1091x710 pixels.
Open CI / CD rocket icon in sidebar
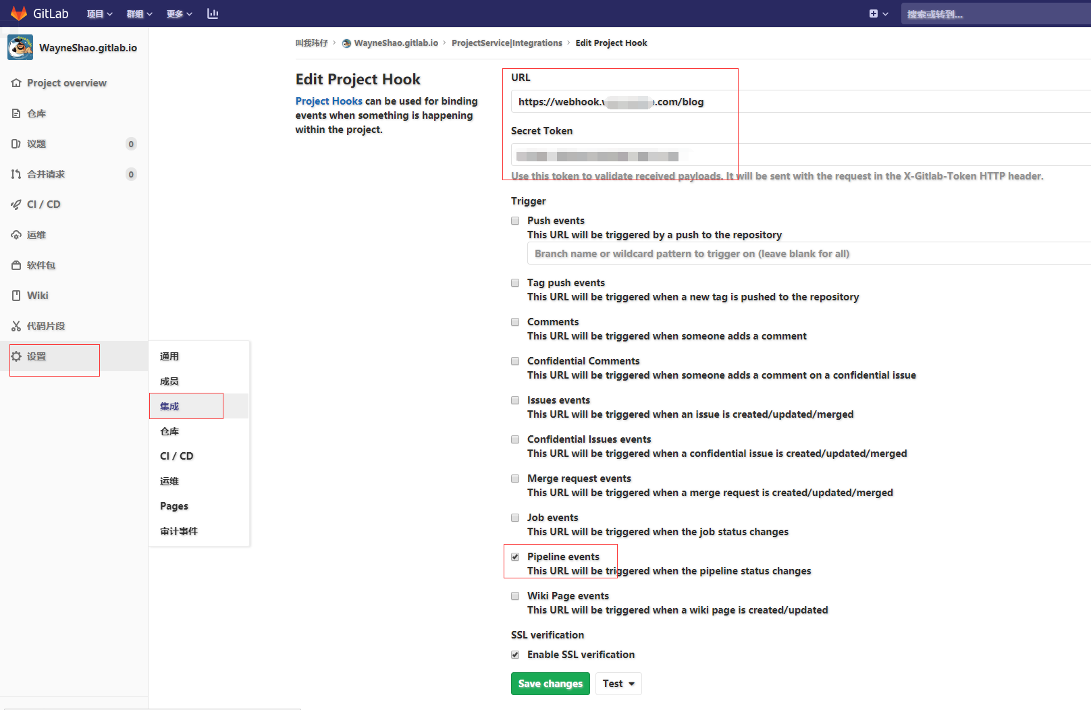[16, 204]
